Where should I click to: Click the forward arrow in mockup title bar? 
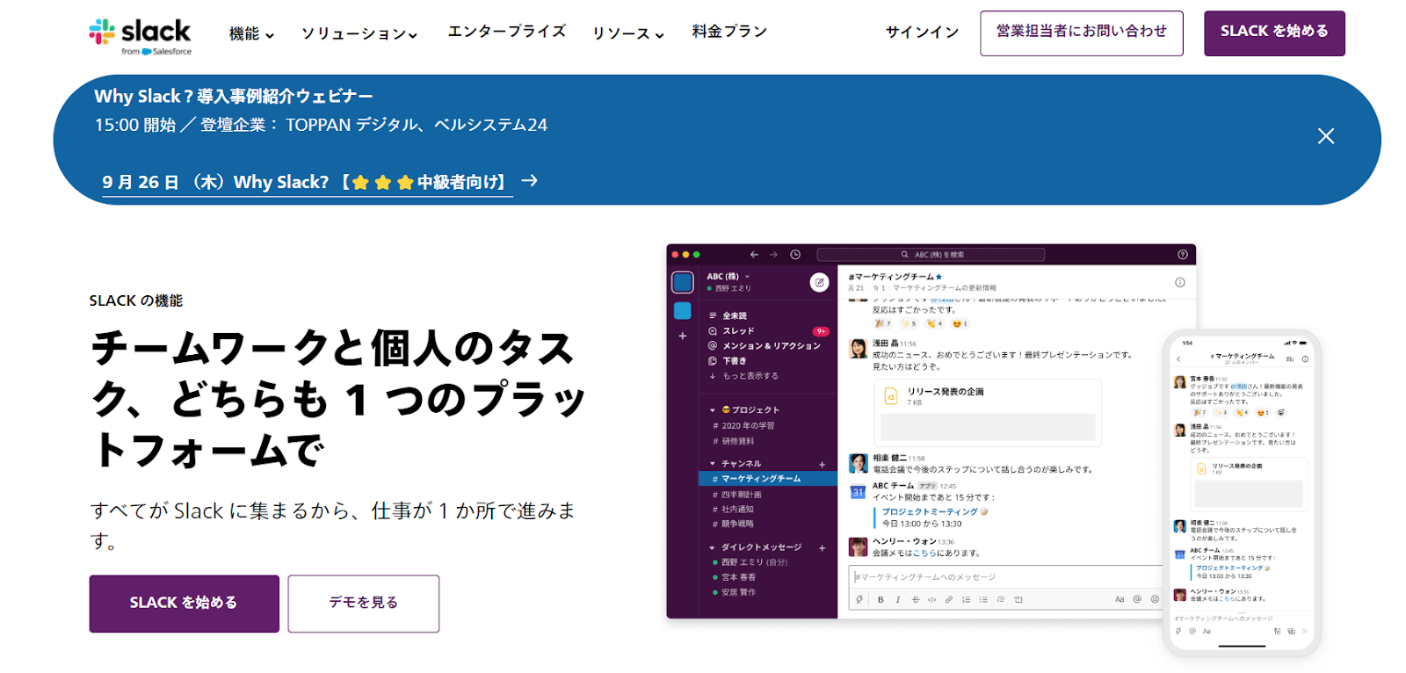tap(773, 255)
